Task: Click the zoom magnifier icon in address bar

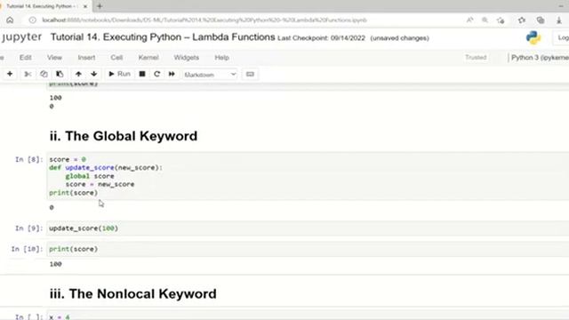Action: 485,20
